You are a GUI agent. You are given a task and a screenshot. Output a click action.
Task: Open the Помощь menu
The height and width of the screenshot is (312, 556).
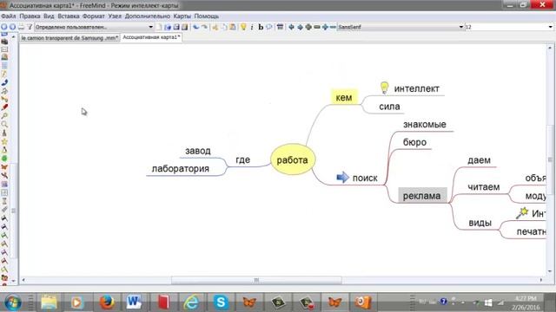coord(207,16)
